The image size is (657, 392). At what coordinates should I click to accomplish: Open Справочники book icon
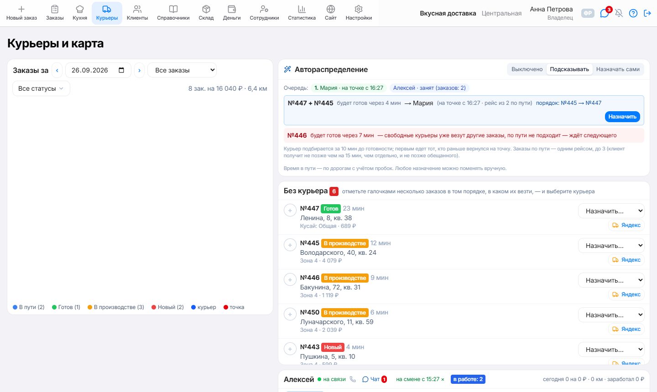click(x=173, y=9)
